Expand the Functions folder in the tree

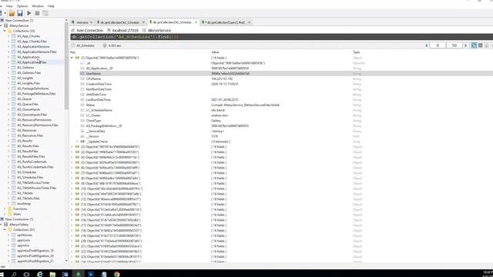(5, 209)
